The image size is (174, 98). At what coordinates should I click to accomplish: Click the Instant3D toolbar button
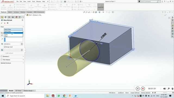pyautogui.click(x=101, y=7)
